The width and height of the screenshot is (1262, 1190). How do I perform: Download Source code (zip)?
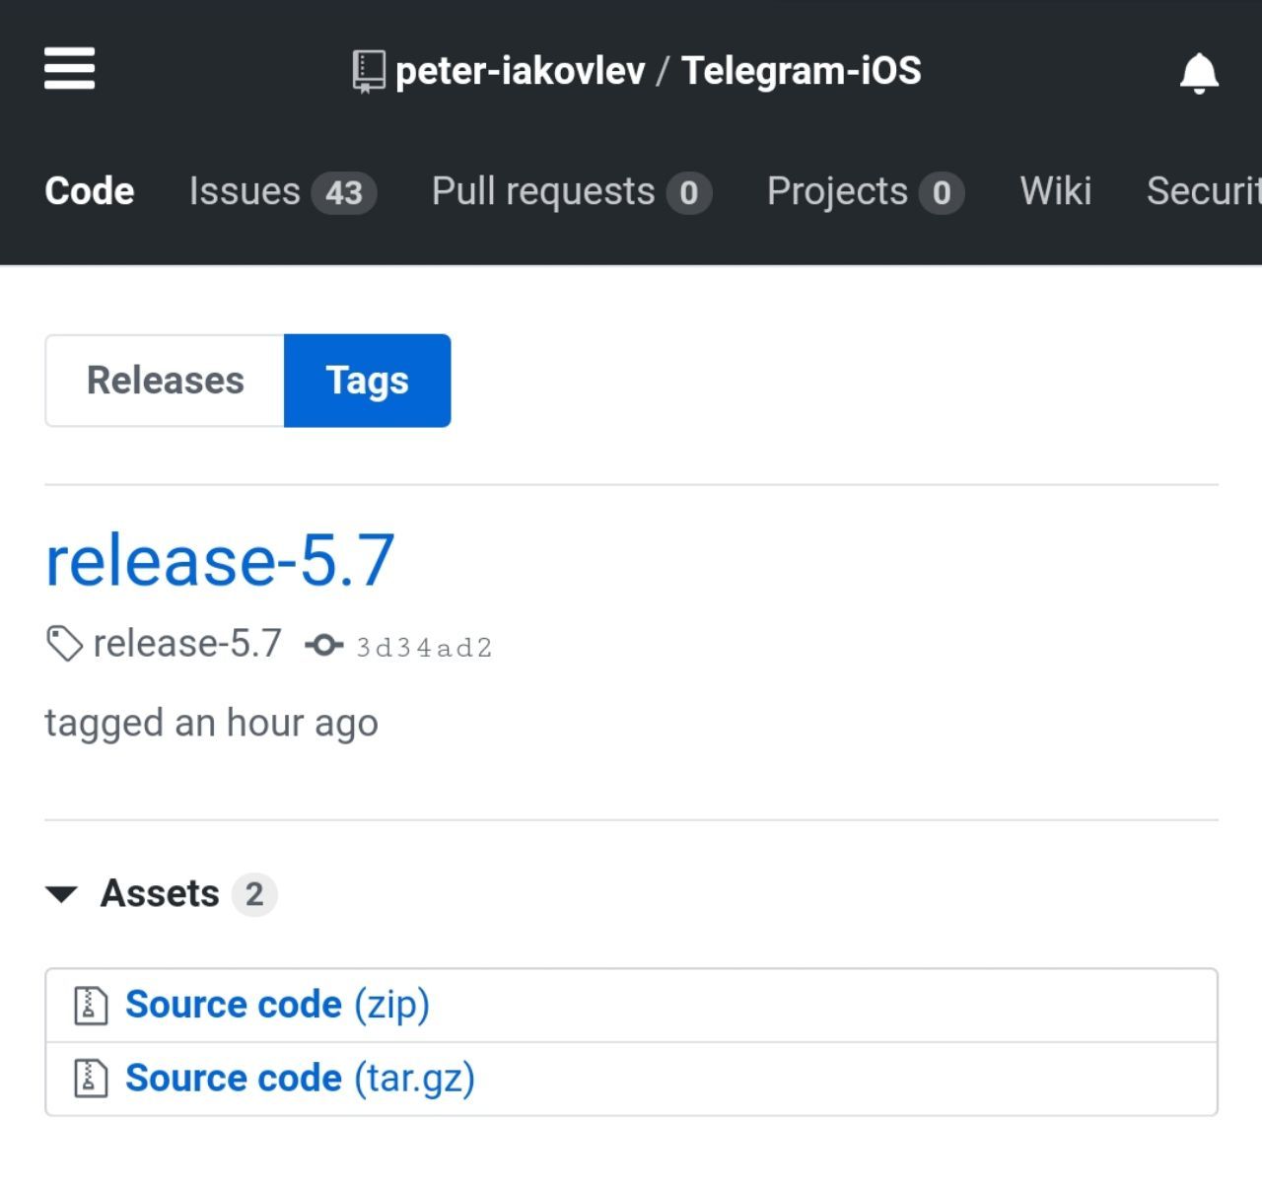[277, 1005]
